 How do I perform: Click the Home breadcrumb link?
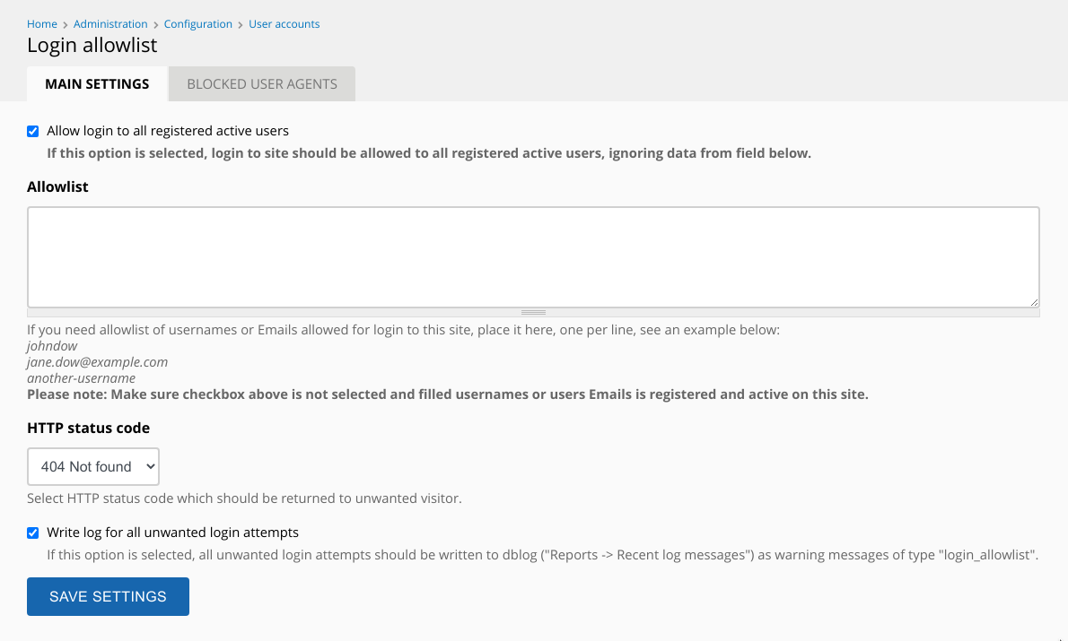pos(41,24)
